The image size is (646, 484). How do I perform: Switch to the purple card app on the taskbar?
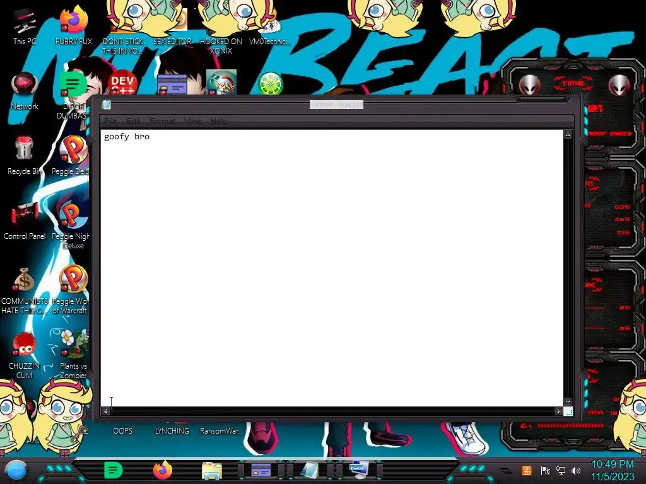[x=261, y=470]
